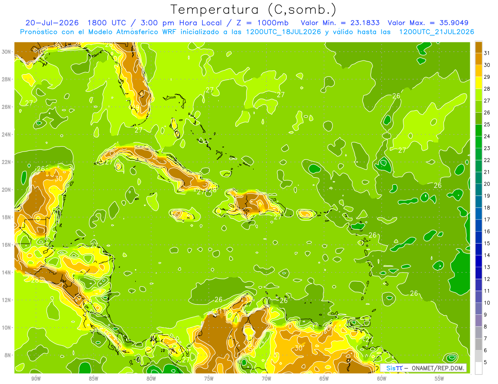
Task: Click the '5' label on the color scale
Action: [x=486, y=362]
